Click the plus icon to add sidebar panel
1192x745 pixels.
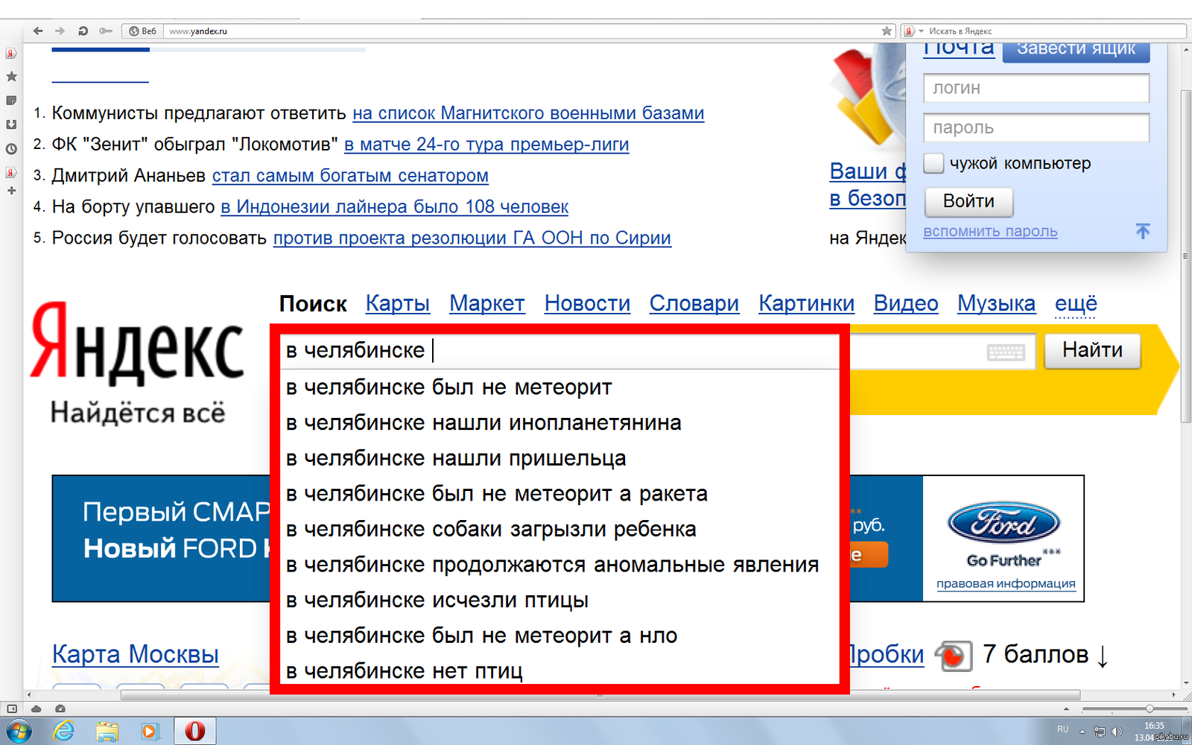pos(11,191)
